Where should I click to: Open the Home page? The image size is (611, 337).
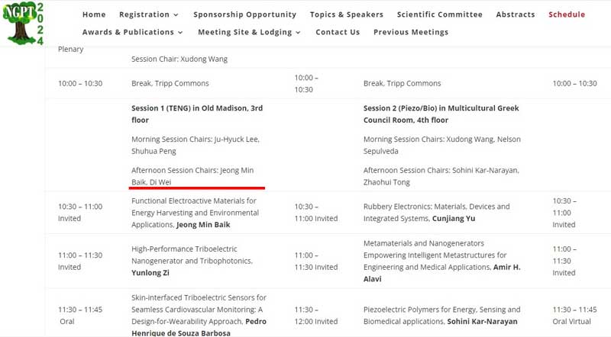(x=94, y=14)
